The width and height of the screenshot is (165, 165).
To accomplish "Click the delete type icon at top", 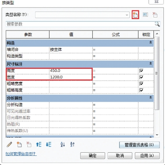I will click(x=155, y=15).
